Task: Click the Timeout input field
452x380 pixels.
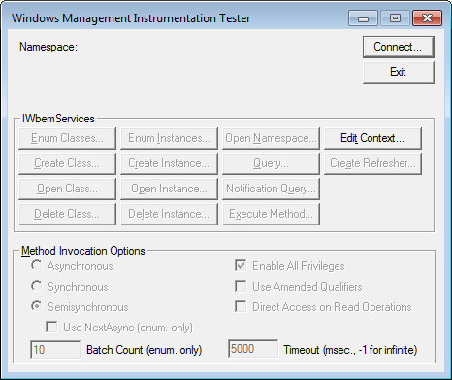Action: pyautogui.click(x=253, y=349)
